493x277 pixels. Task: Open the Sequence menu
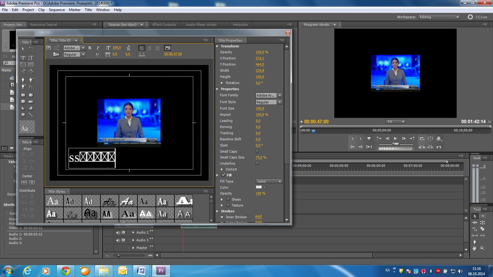pos(57,10)
